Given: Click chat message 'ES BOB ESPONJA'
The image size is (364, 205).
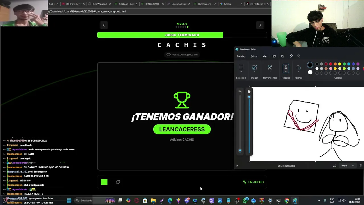Looking at the screenshot, I should (37, 141).
